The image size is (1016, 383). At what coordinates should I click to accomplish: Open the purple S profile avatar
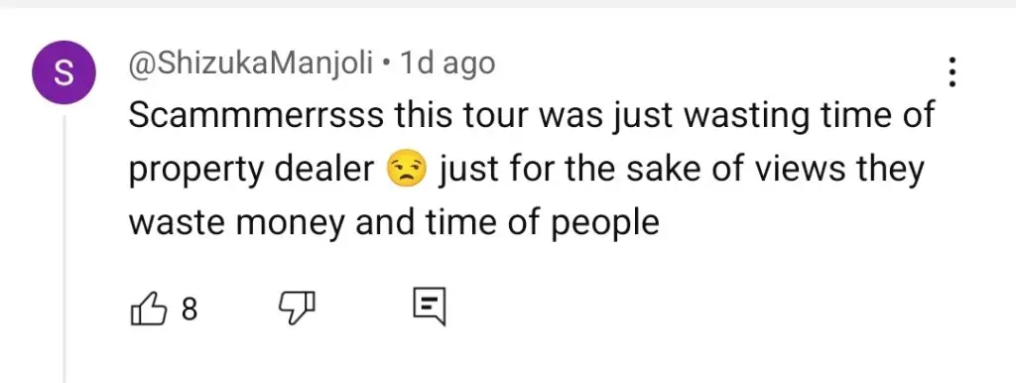[64, 72]
